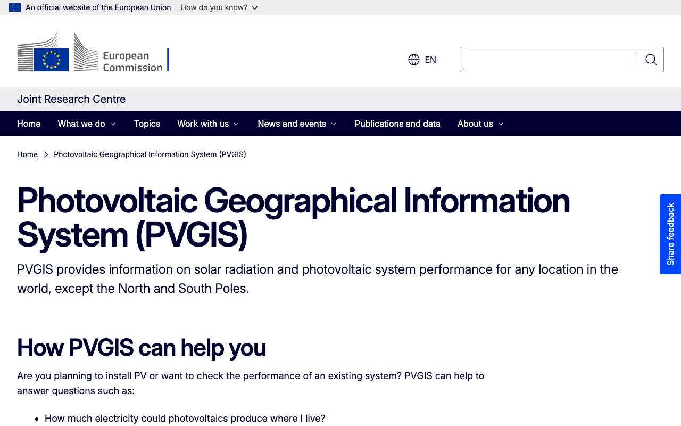Click the EU flag icon in top banner
Image resolution: width=681 pixels, height=426 pixels.
click(x=15, y=7)
